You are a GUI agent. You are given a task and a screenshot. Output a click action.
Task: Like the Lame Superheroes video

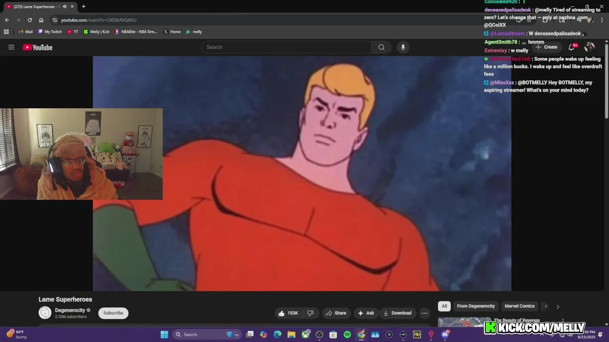(289, 313)
